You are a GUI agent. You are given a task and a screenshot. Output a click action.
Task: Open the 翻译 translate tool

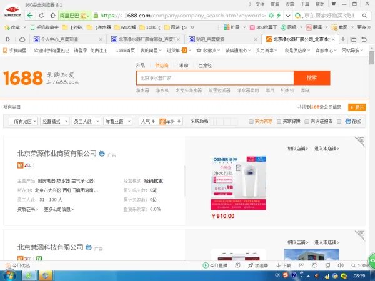[x=315, y=27]
